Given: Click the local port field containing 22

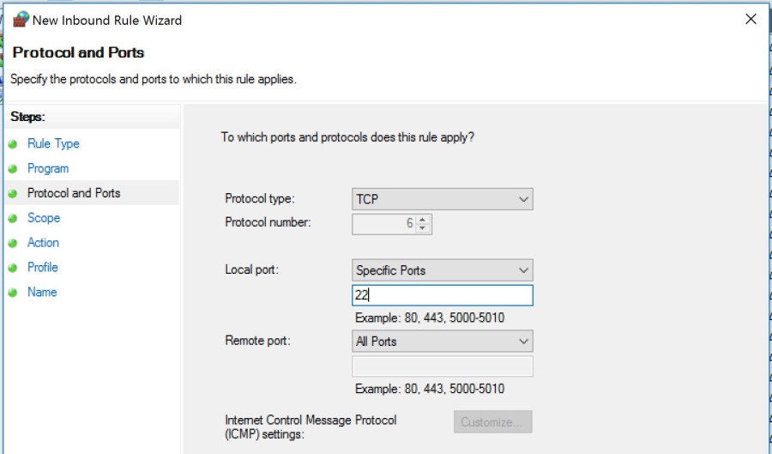Looking at the screenshot, I should click(442, 295).
